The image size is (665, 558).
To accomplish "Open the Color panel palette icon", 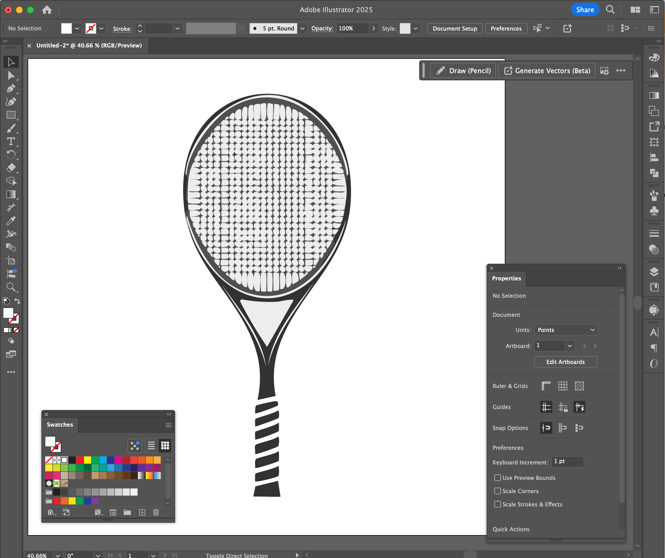I will 654,57.
